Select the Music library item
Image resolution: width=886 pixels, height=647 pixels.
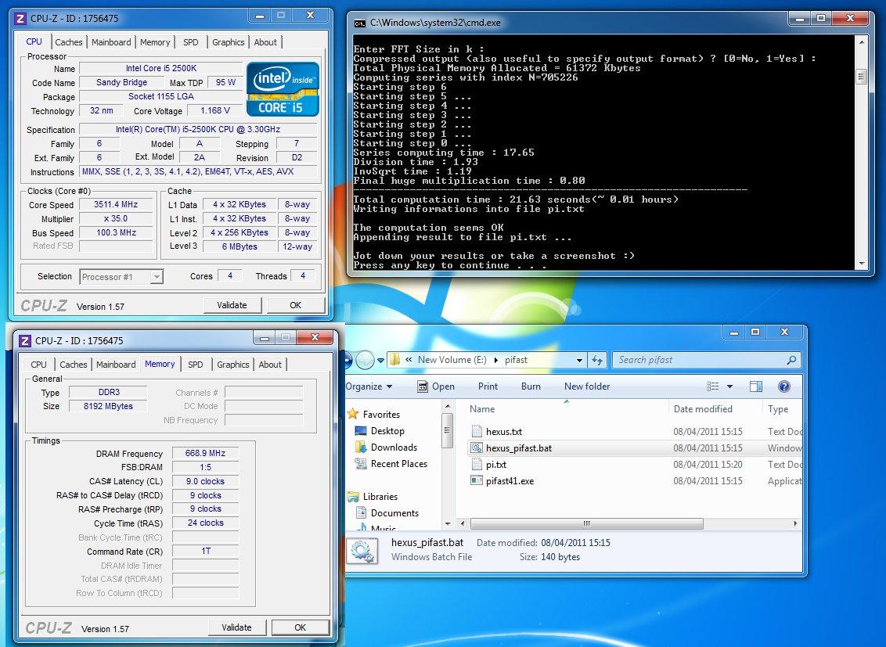point(383,528)
